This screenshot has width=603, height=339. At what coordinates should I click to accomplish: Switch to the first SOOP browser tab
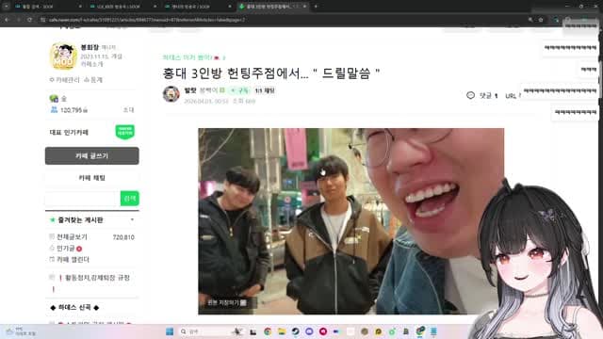click(x=47, y=7)
